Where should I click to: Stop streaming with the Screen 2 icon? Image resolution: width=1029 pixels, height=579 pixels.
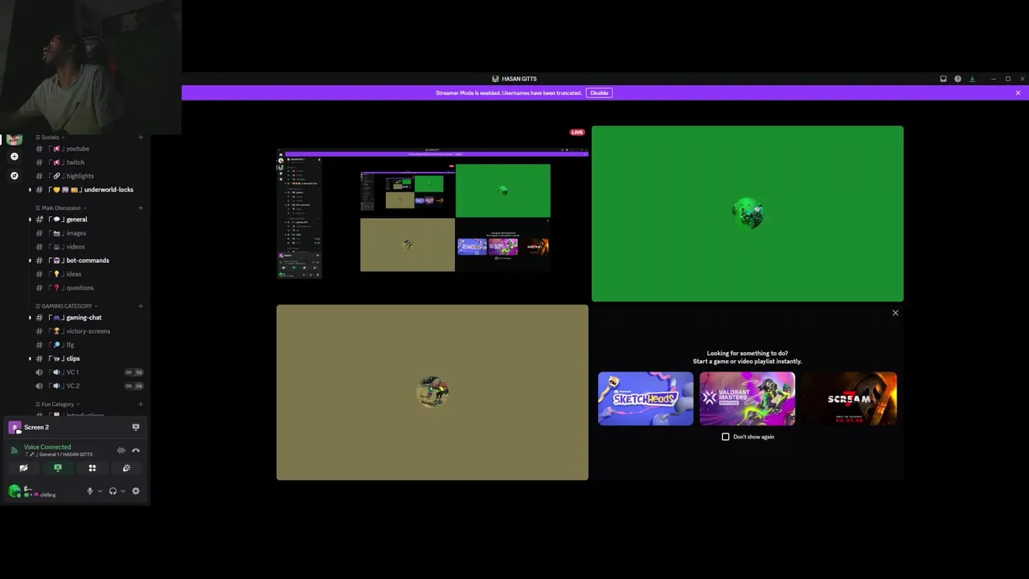136,428
